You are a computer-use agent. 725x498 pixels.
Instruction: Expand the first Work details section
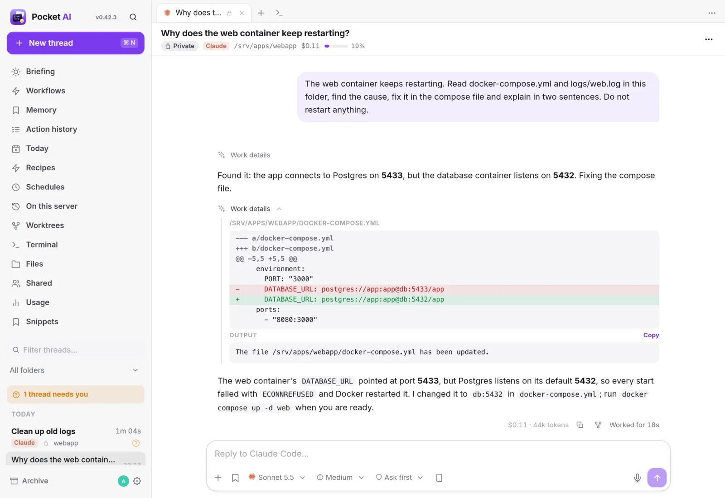[x=244, y=155]
